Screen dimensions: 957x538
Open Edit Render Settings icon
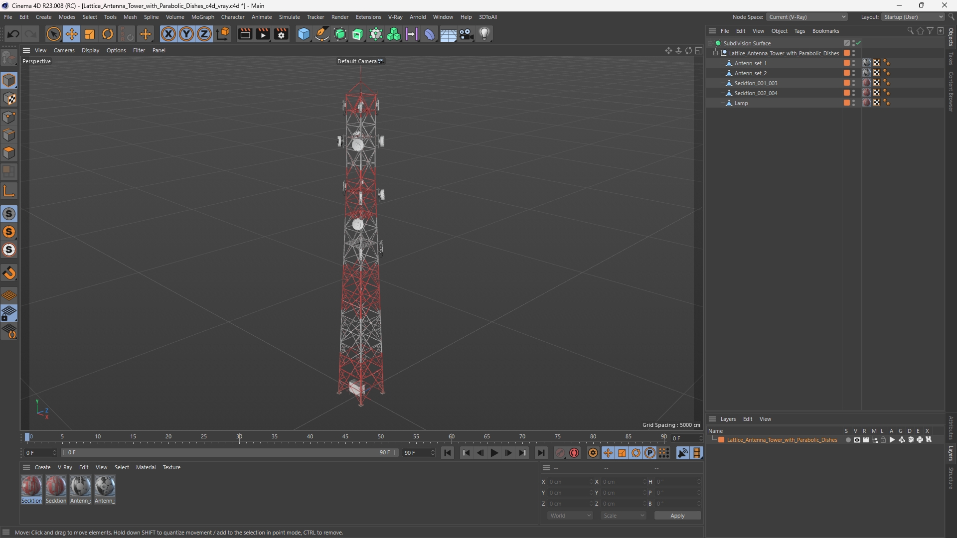pos(281,34)
